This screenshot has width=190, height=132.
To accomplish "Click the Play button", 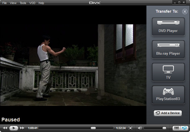I will pyautogui.click(x=14, y=128).
